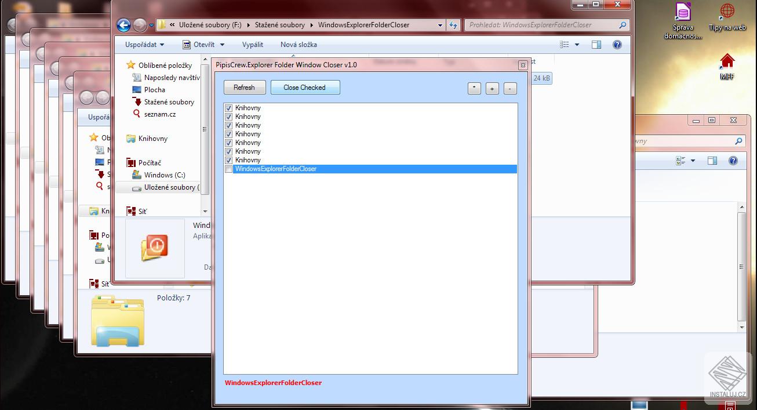Open help in the front Explorer toolbar

click(617, 45)
